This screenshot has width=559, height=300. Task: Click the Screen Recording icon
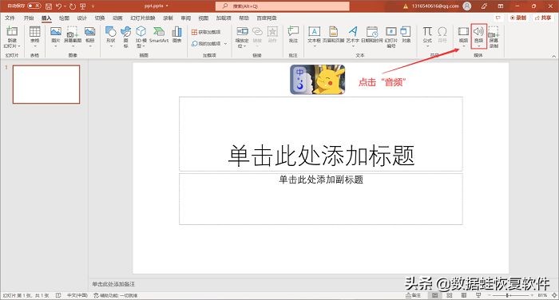click(x=494, y=32)
